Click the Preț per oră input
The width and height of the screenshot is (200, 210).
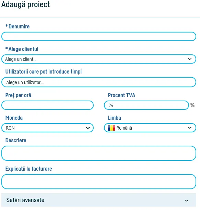tap(47, 105)
